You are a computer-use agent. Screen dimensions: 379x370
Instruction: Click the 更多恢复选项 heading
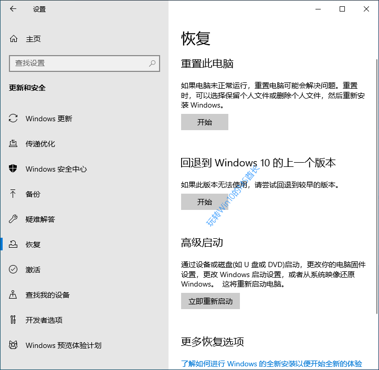(x=213, y=342)
